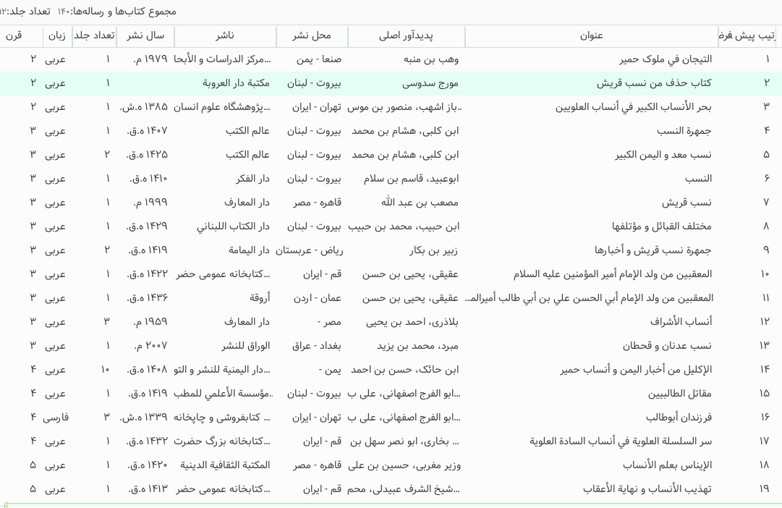This screenshot has width=782, height=508.
Task: Sort by the زبان column header
Action: [x=57, y=36]
